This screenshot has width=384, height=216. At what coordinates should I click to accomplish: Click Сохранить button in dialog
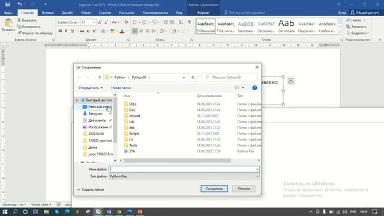coord(214,189)
